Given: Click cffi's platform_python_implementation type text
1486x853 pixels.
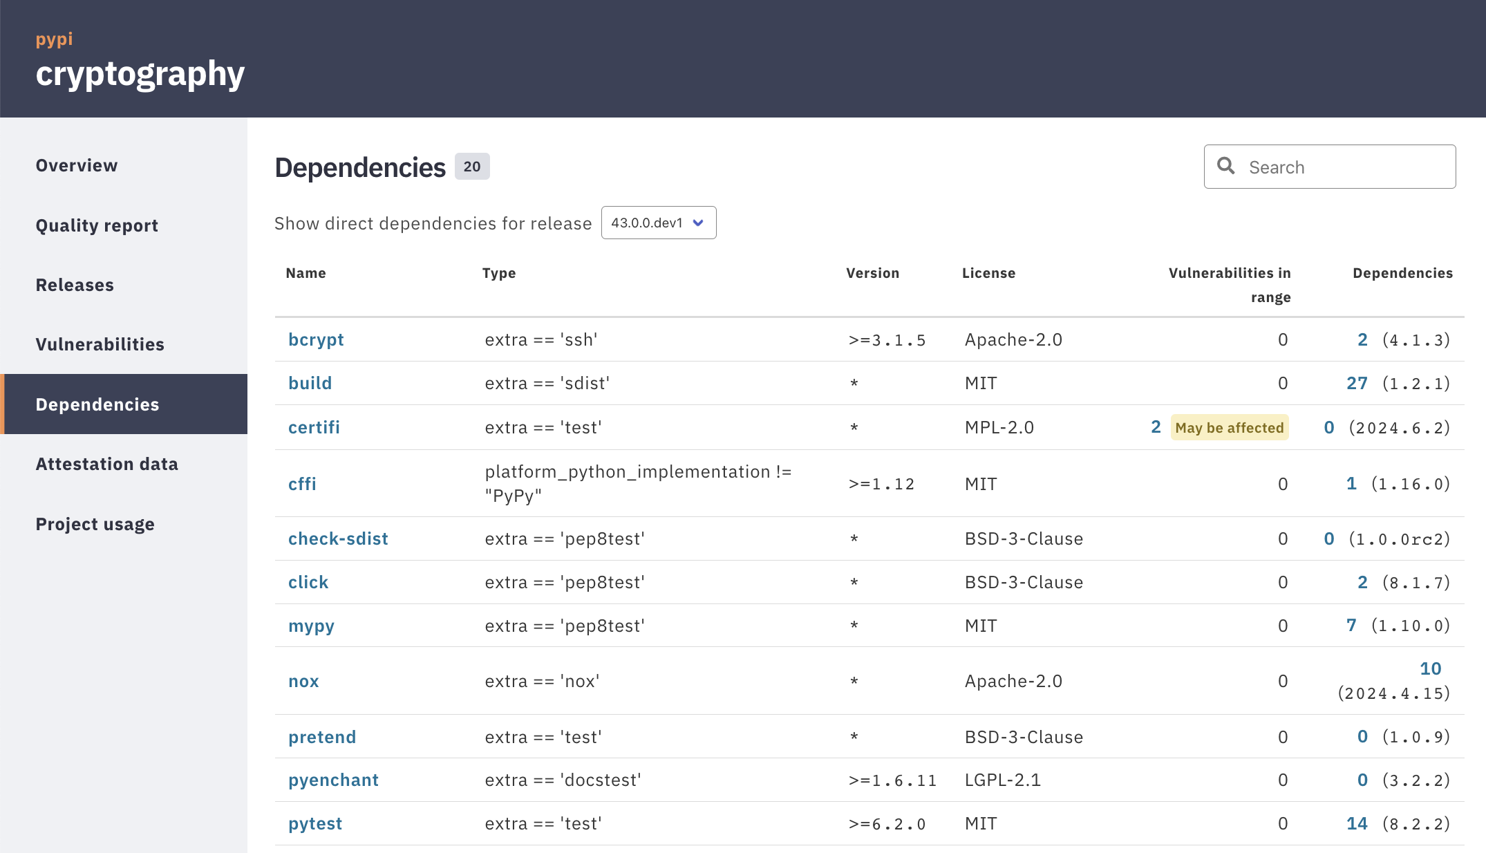Looking at the screenshot, I should (x=638, y=483).
